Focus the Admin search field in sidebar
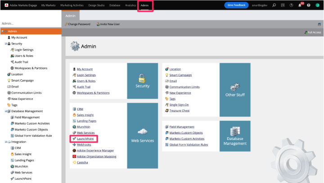 (31, 23)
